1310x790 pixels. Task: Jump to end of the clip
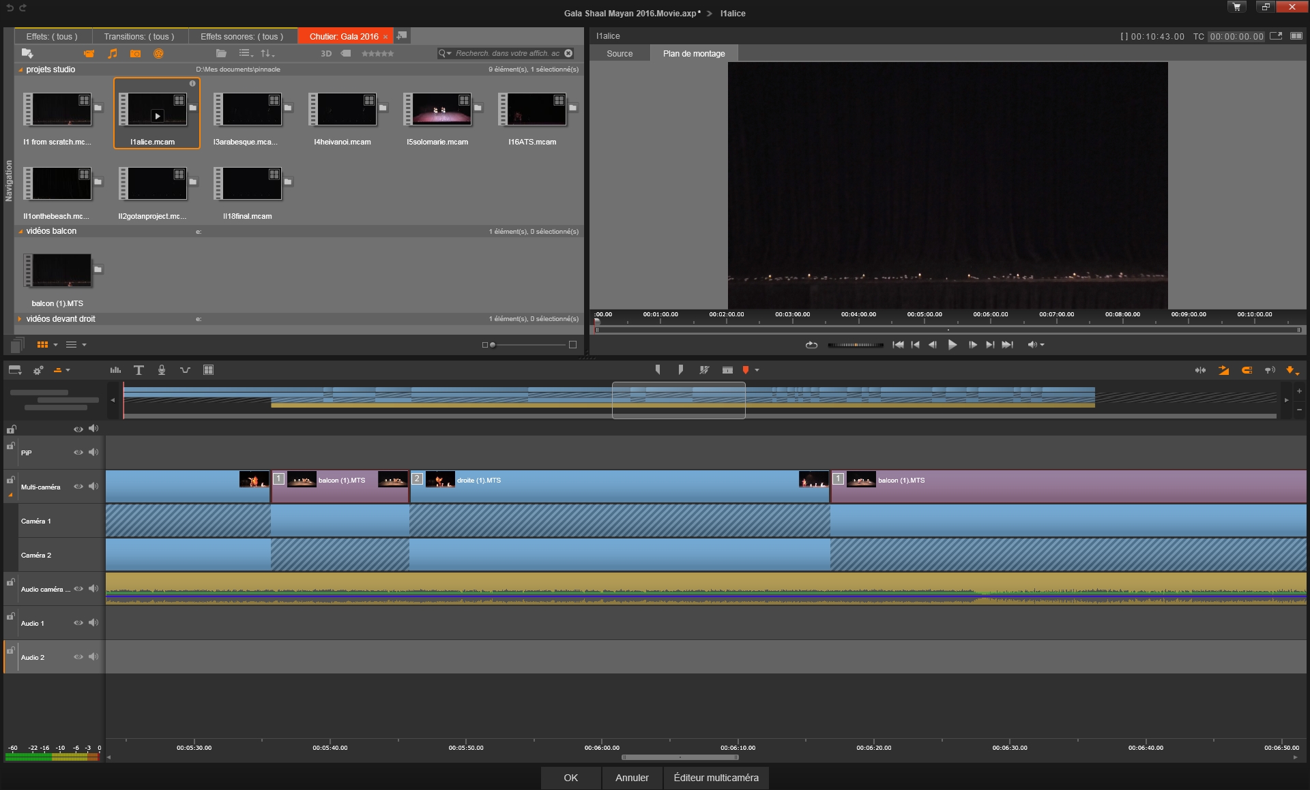1007,345
